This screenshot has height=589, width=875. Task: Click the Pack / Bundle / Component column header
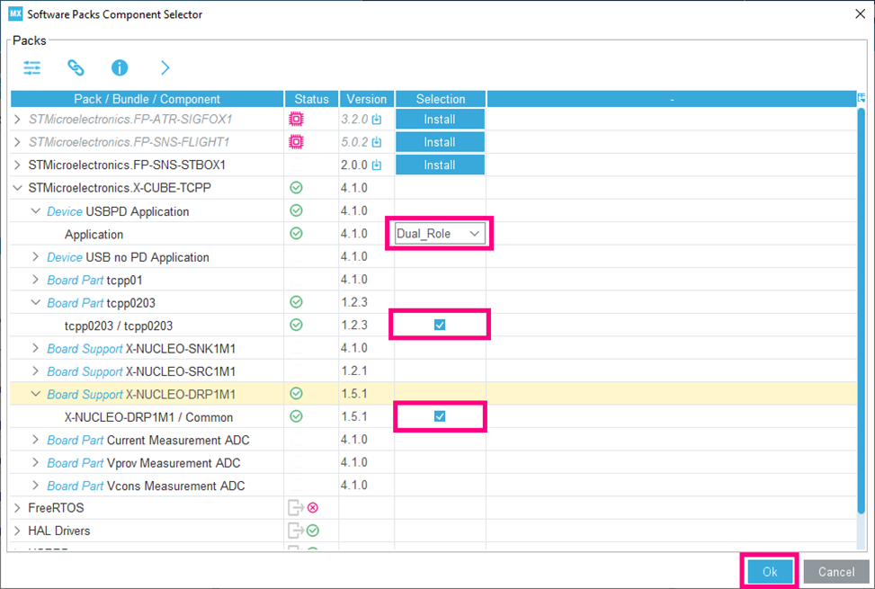tap(147, 99)
